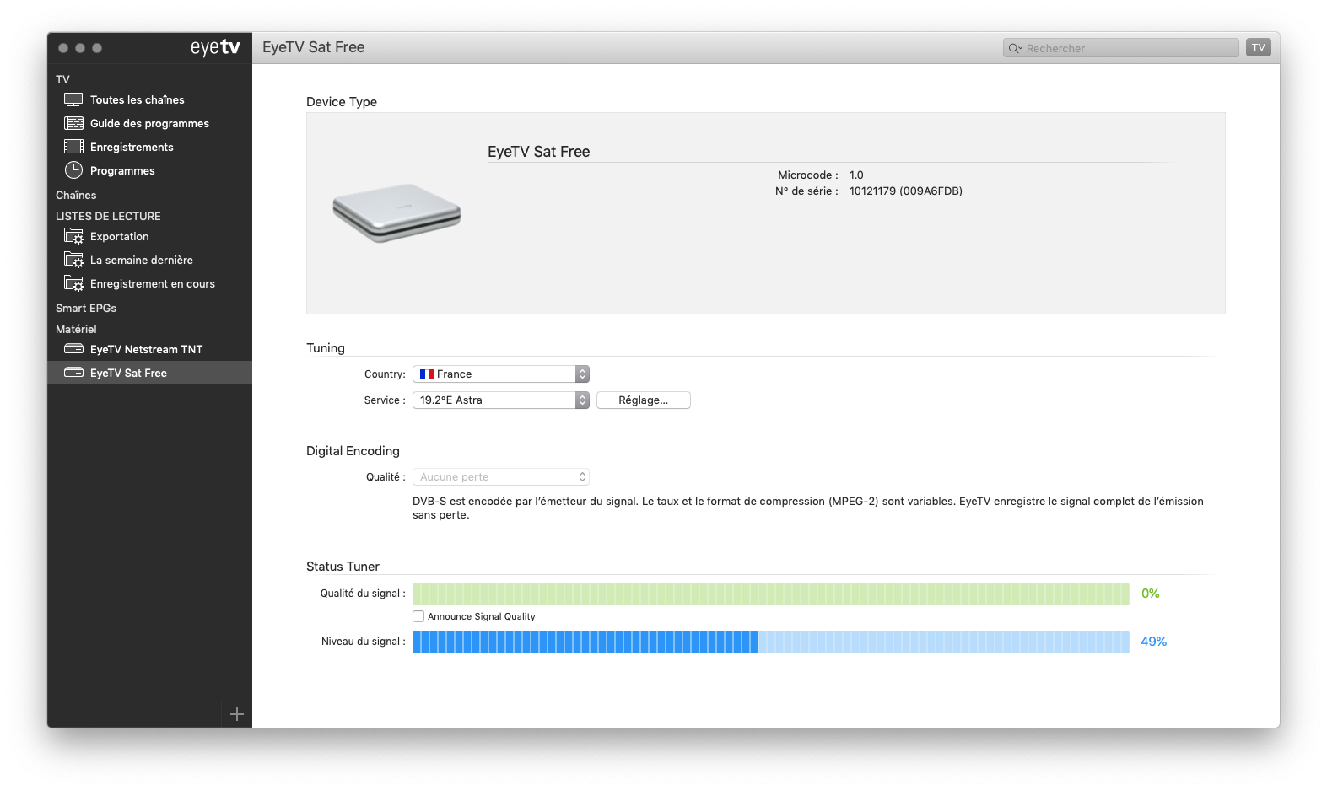This screenshot has height=790, width=1327.
Task: Click the Status Tuner heading
Action: tap(343, 567)
